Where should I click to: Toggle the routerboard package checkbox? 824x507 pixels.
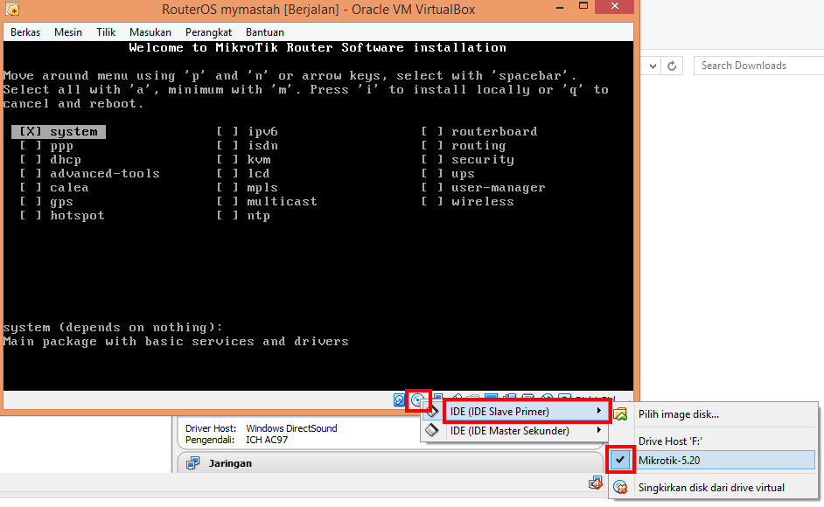coord(431,131)
